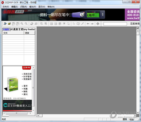Click main view horizontal scroll left arrow
The width and height of the screenshot is (141, 122).
coord(38,116)
